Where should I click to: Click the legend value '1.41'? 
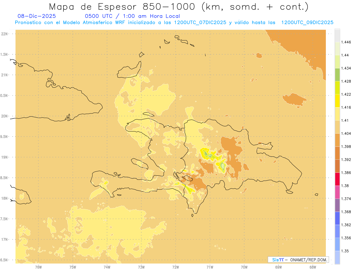tap(345, 120)
